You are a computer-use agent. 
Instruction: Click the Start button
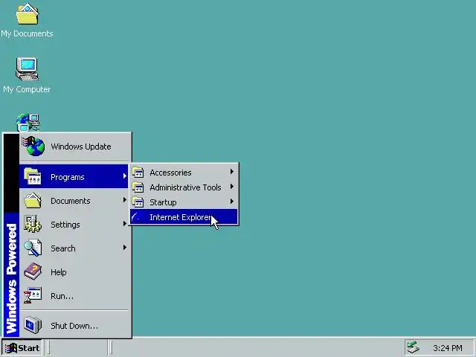[22, 348]
